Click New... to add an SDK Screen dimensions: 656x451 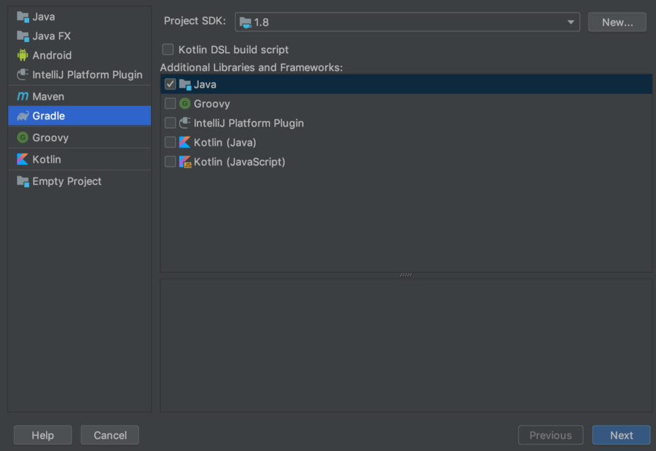coord(617,22)
